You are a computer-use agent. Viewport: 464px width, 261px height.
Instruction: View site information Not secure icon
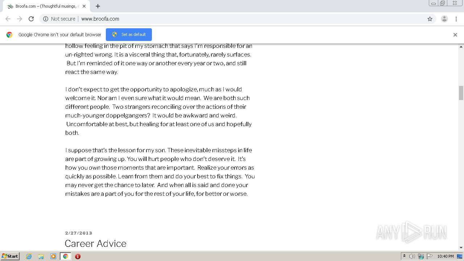pos(46,19)
